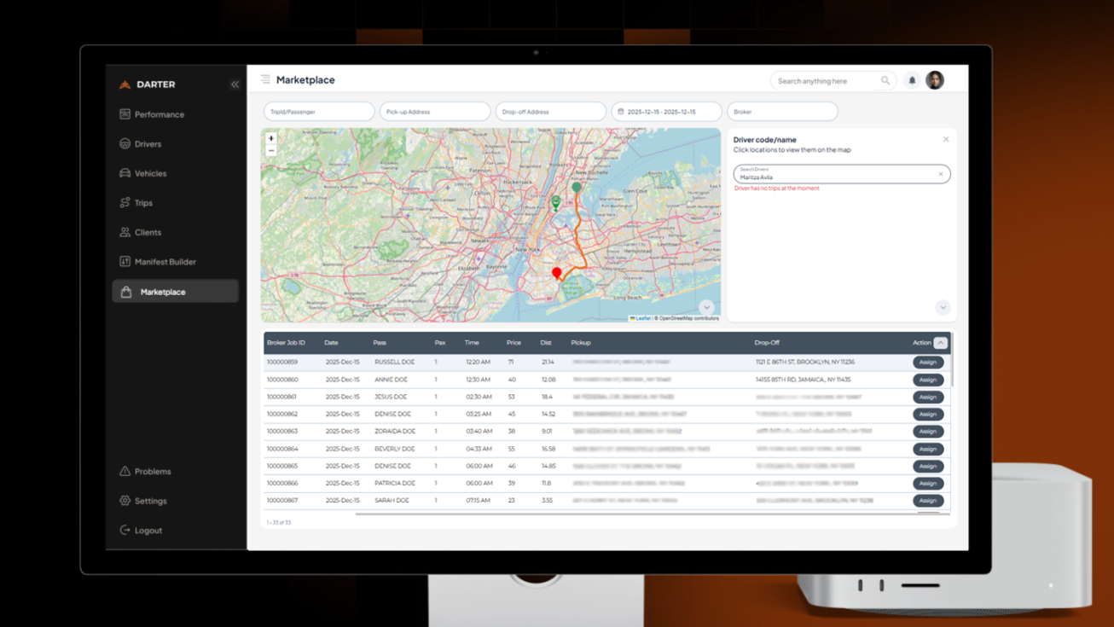The height and width of the screenshot is (627, 1114).
Task: Click the Logout option
Action: pos(148,531)
